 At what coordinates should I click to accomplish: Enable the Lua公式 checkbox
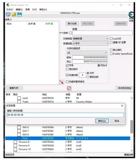[x=111, y=38]
